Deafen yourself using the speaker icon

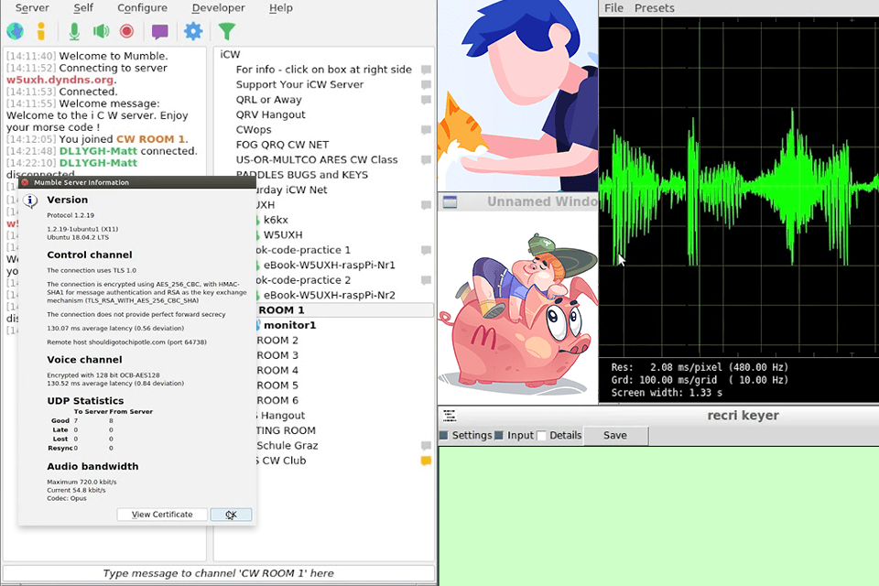[101, 30]
